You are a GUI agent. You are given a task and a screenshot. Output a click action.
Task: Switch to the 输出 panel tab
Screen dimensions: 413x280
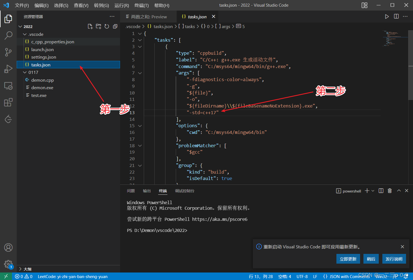(x=147, y=191)
